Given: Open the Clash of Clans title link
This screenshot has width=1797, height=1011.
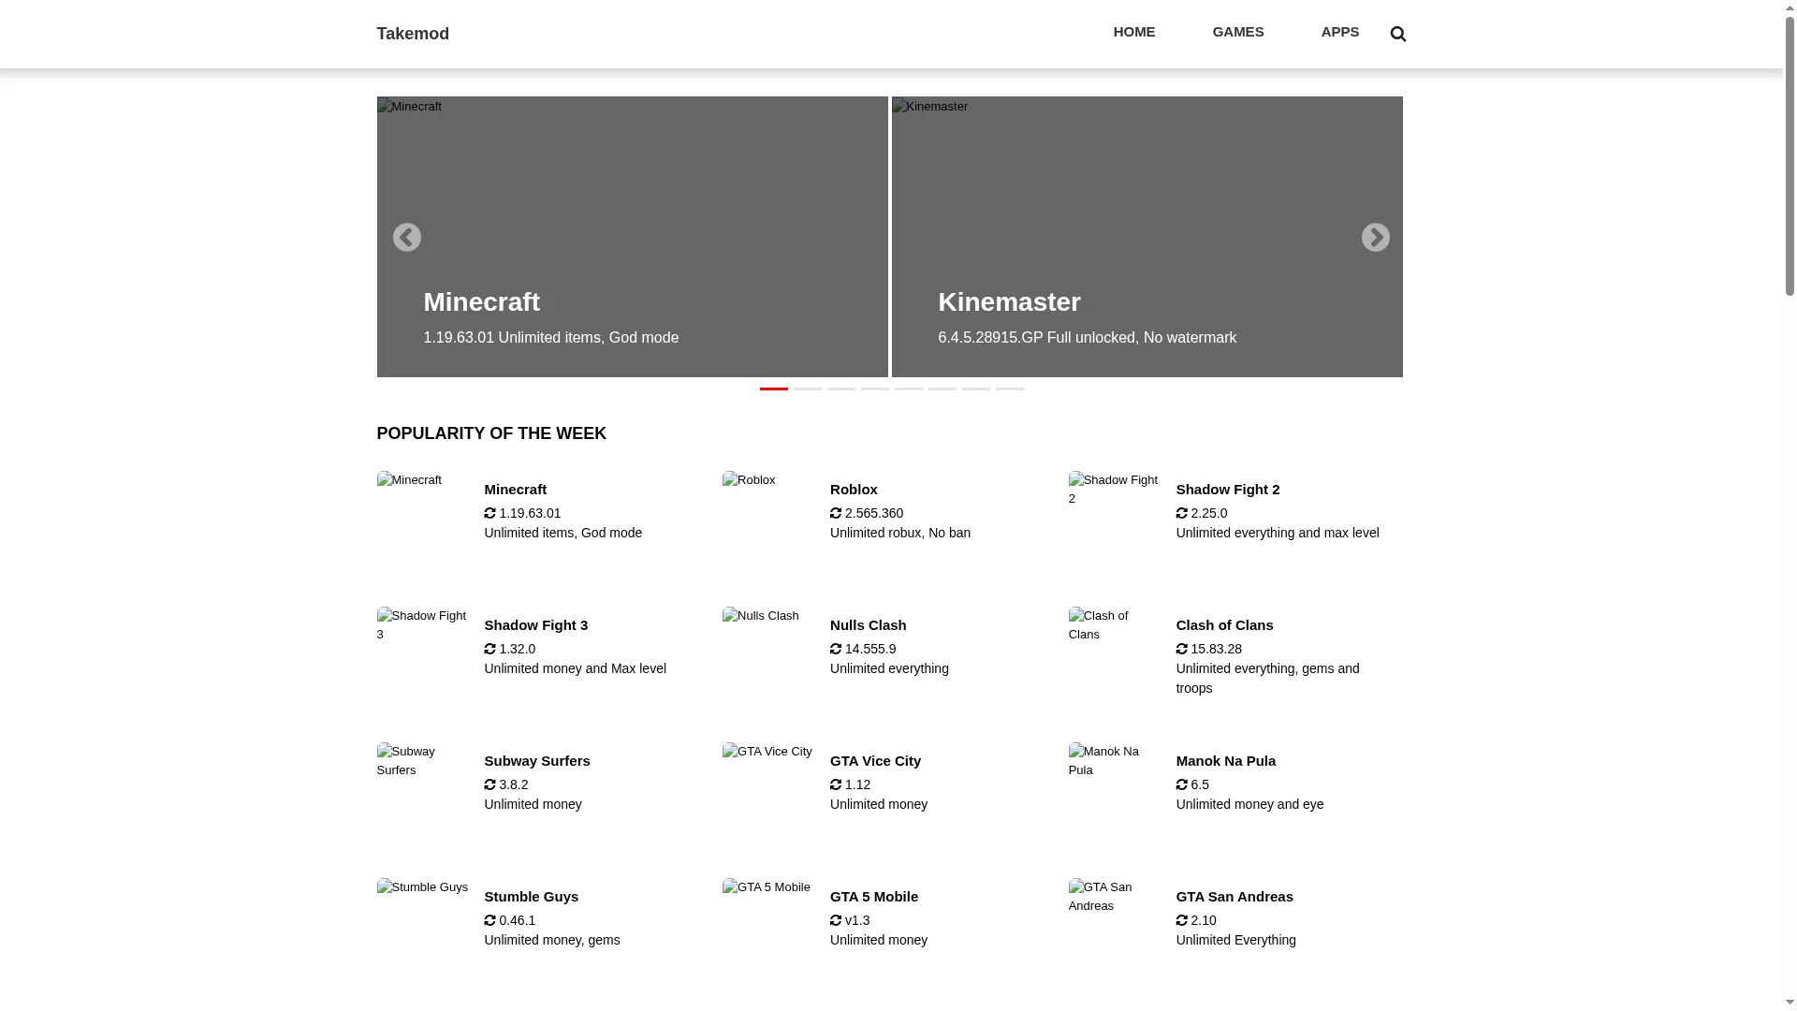Looking at the screenshot, I should point(1225,625).
